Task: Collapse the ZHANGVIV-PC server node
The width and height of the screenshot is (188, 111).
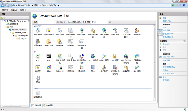Action: (x=2, y=21)
